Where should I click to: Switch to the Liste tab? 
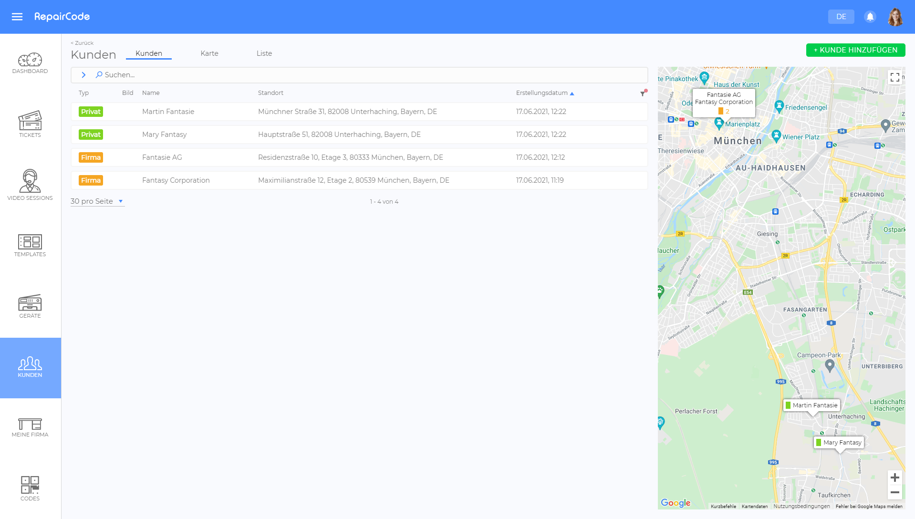tap(264, 53)
